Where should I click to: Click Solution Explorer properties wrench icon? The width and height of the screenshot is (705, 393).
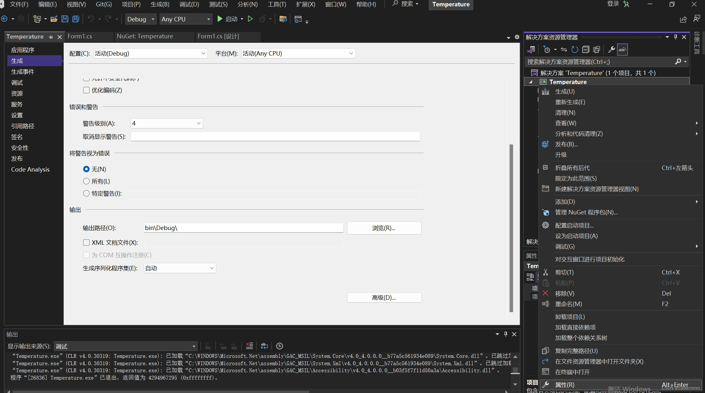click(611, 50)
